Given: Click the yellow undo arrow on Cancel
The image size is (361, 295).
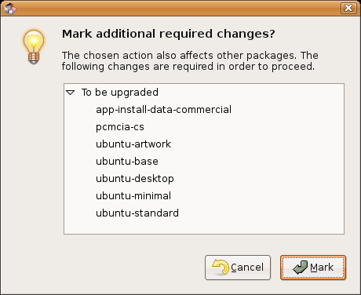Looking at the screenshot, I should click(221, 267).
